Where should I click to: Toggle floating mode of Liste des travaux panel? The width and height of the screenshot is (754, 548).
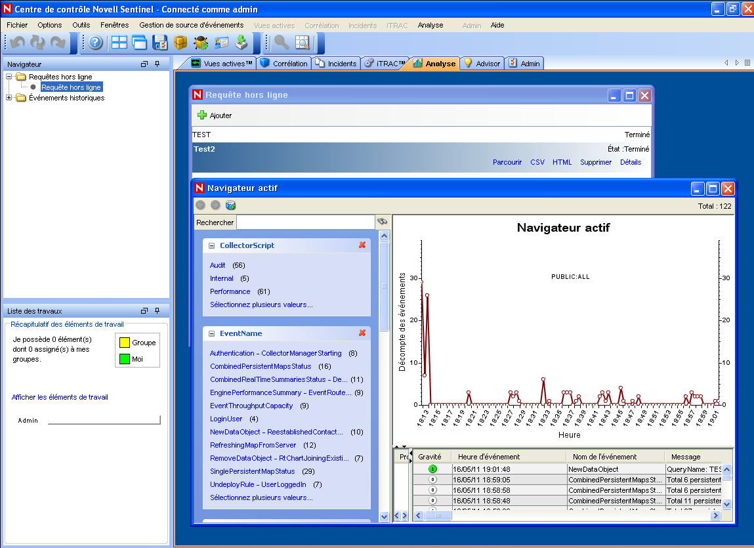(x=144, y=311)
